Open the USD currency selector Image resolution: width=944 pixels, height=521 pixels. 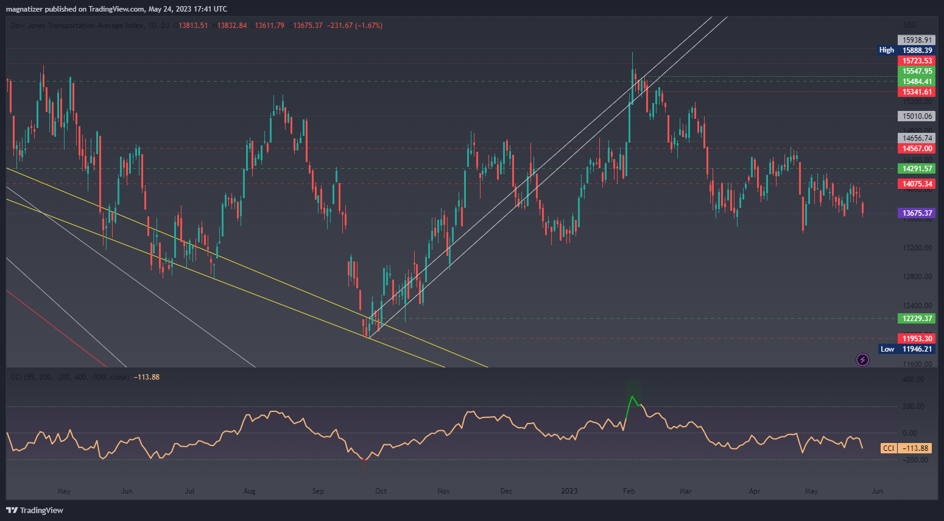(x=910, y=25)
